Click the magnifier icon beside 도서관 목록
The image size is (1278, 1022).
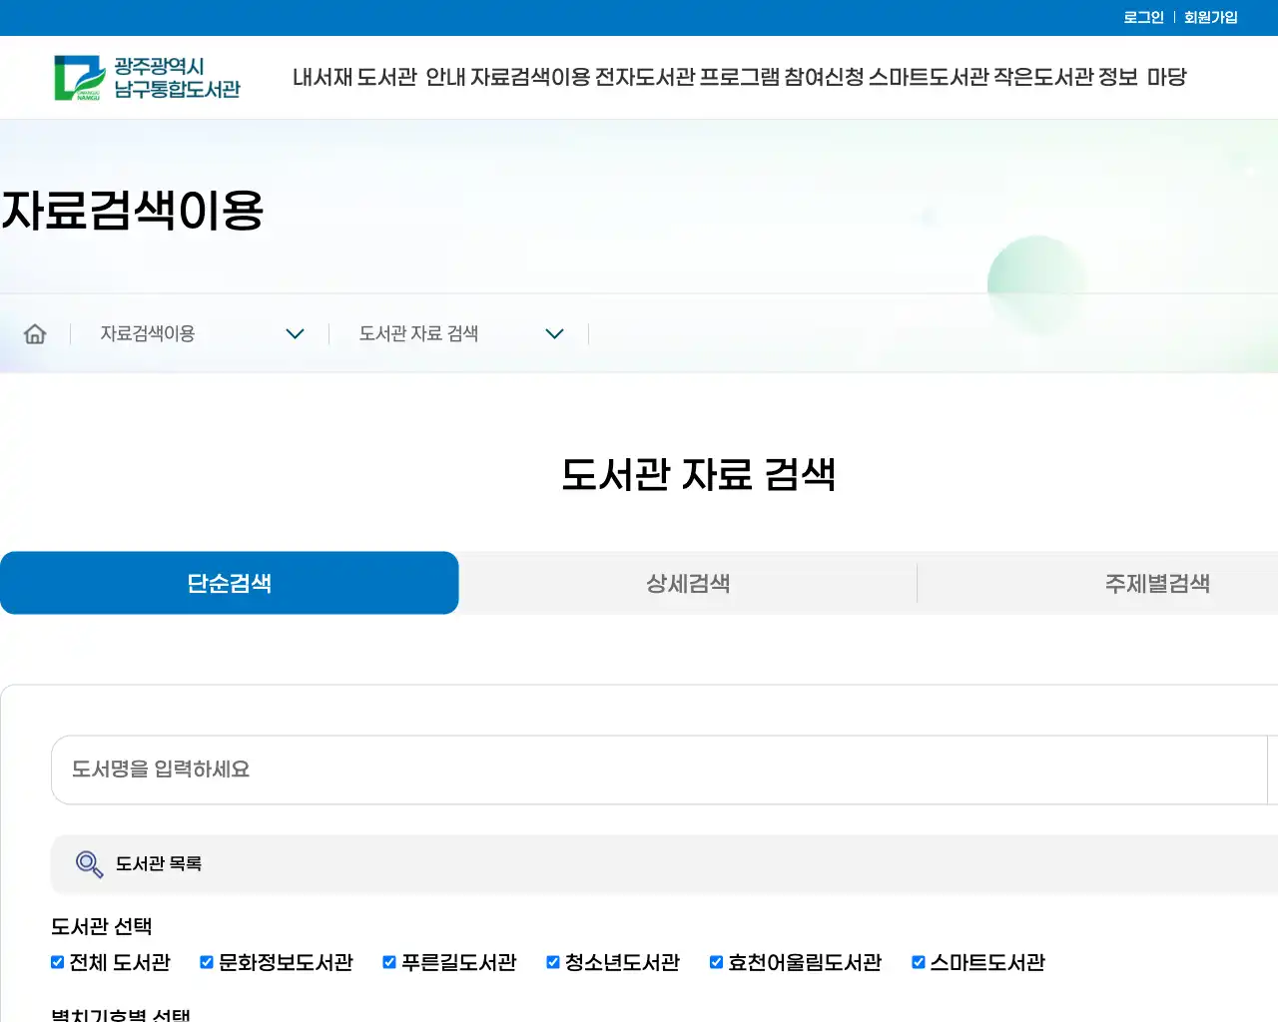(x=89, y=864)
